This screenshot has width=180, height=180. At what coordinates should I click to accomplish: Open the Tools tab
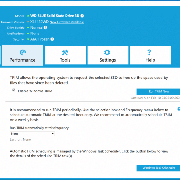click(x=65, y=55)
